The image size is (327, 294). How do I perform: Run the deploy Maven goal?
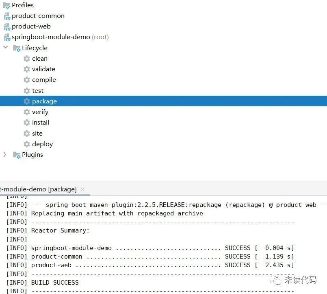tap(42, 144)
